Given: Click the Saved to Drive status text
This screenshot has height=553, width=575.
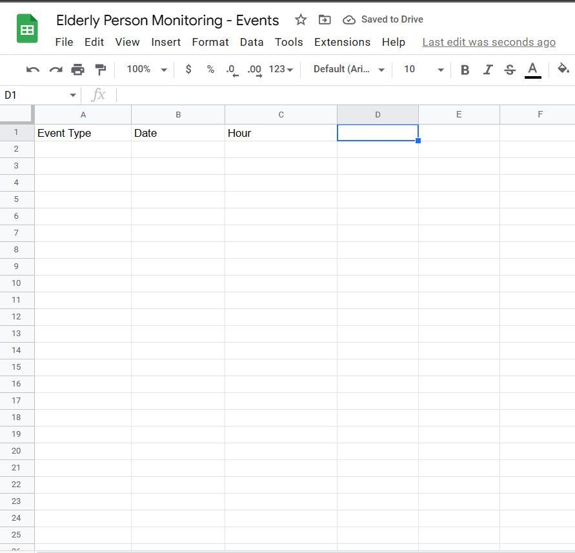Looking at the screenshot, I should pyautogui.click(x=392, y=19).
